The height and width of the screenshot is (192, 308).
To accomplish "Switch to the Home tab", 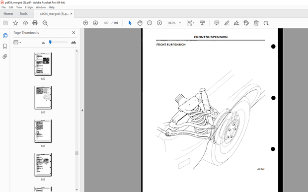I will 8,14.
